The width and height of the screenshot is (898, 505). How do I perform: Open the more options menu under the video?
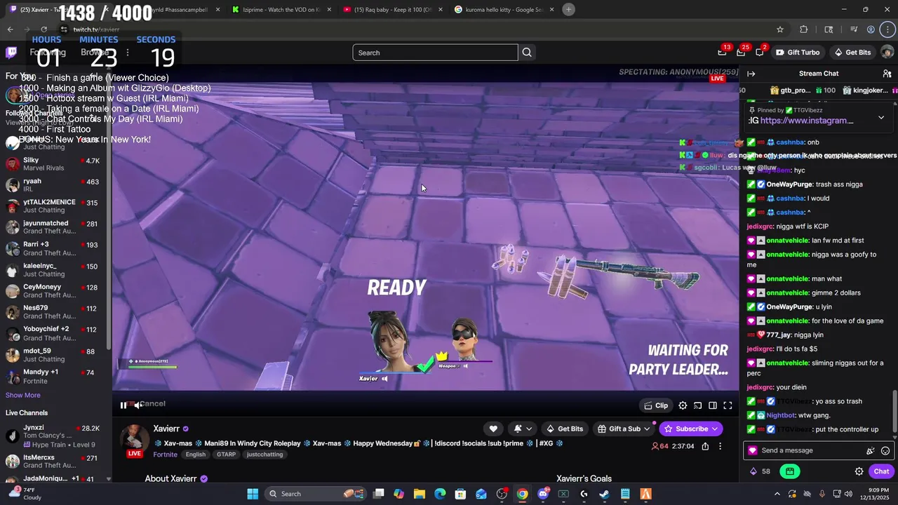(x=720, y=446)
